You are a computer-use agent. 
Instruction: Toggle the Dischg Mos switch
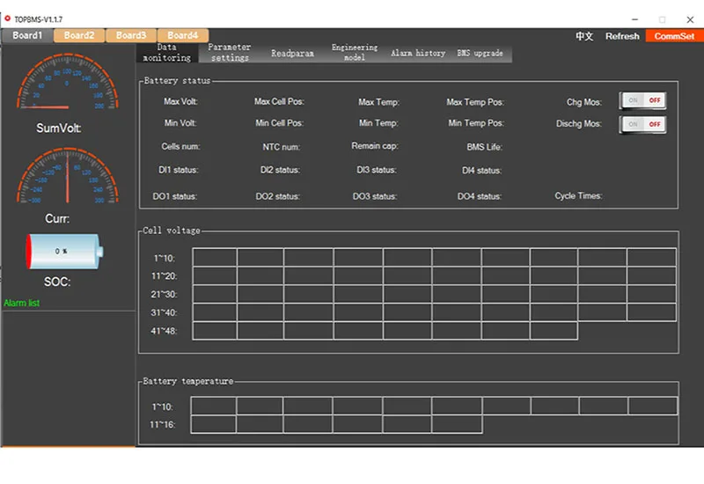pyautogui.click(x=642, y=124)
